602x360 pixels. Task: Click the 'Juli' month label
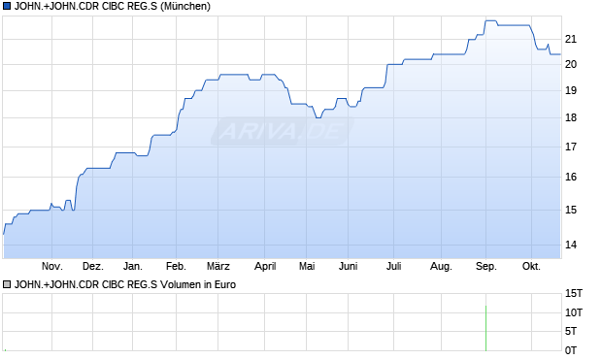[x=394, y=266]
